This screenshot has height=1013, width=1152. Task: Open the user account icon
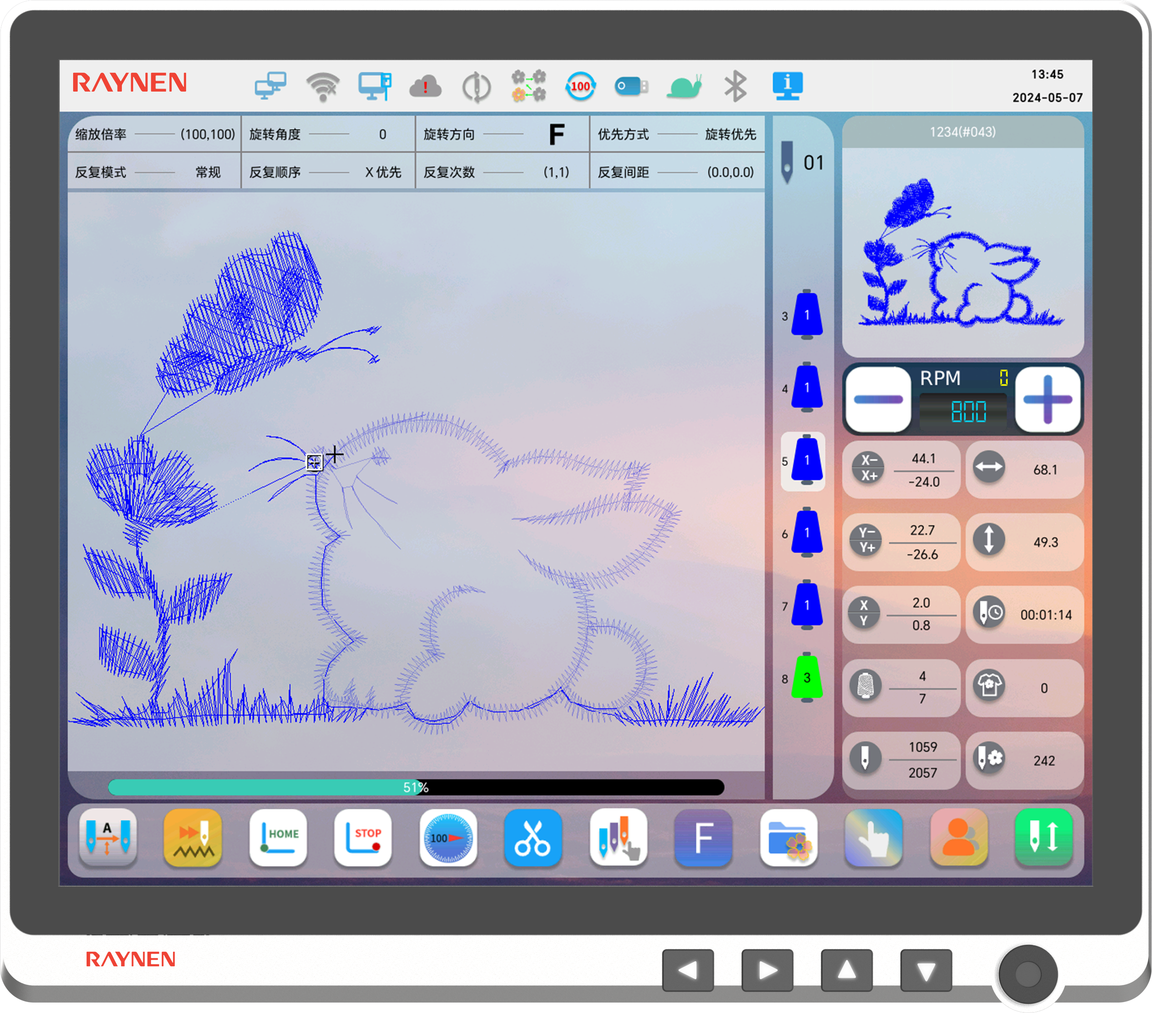point(958,838)
